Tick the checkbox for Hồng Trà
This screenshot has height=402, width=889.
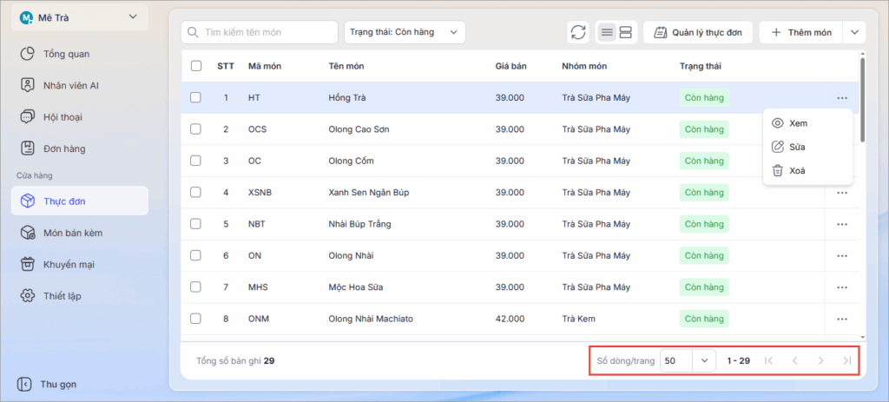pos(195,98)
